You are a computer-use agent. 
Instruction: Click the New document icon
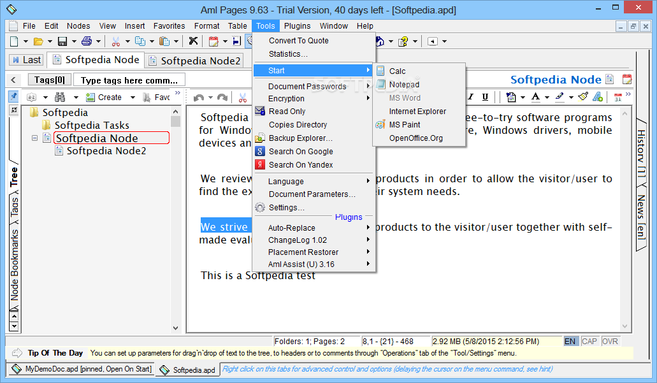click(14, 41)
